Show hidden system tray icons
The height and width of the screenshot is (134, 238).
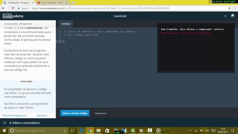(x=190, y=131)
